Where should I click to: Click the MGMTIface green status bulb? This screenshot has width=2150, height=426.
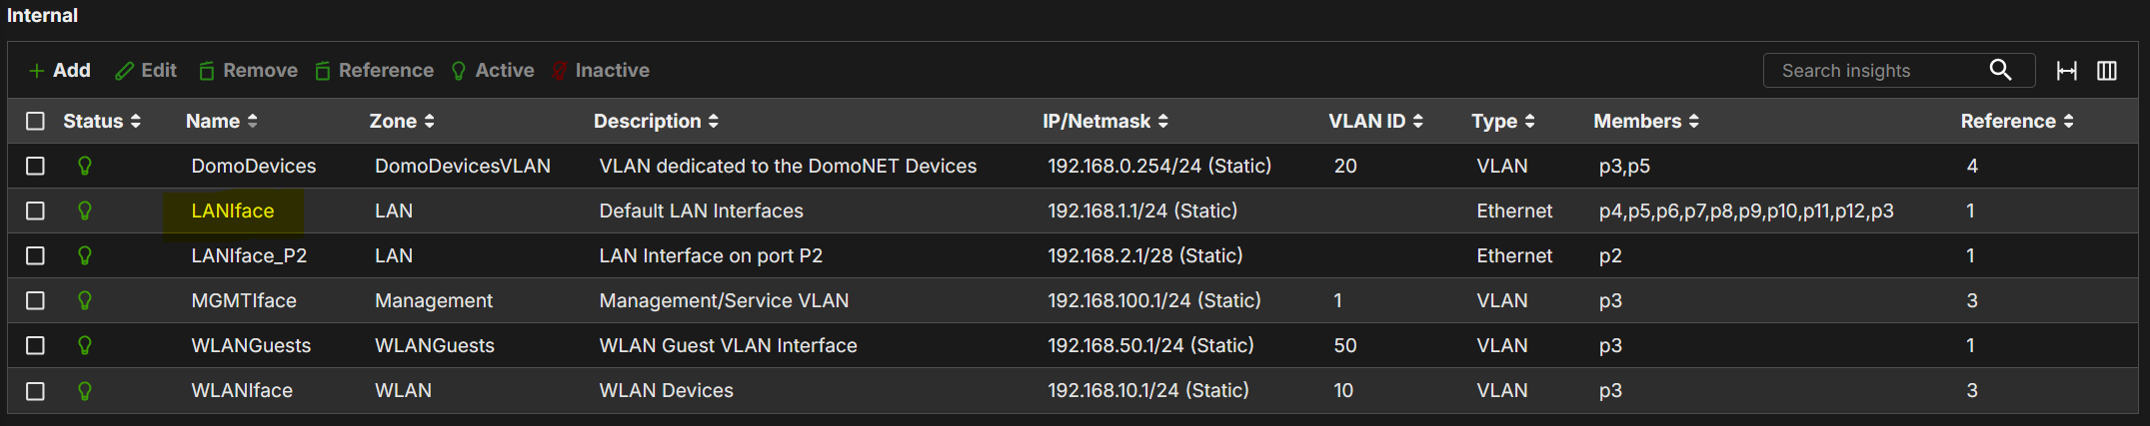pos(85,300)
